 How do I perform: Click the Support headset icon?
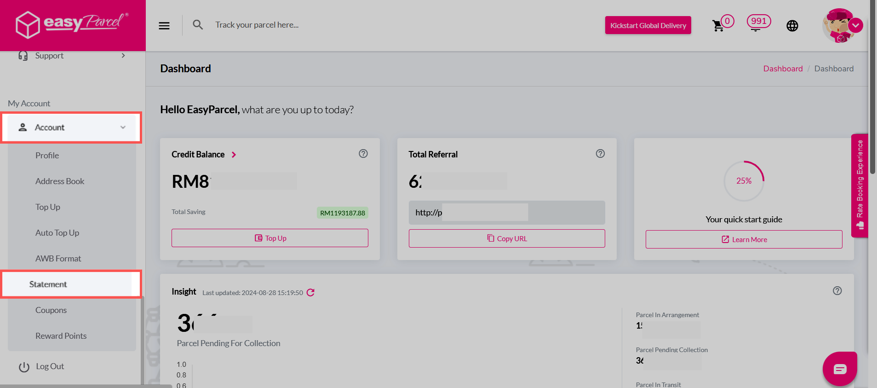click(x=23, y=56)
